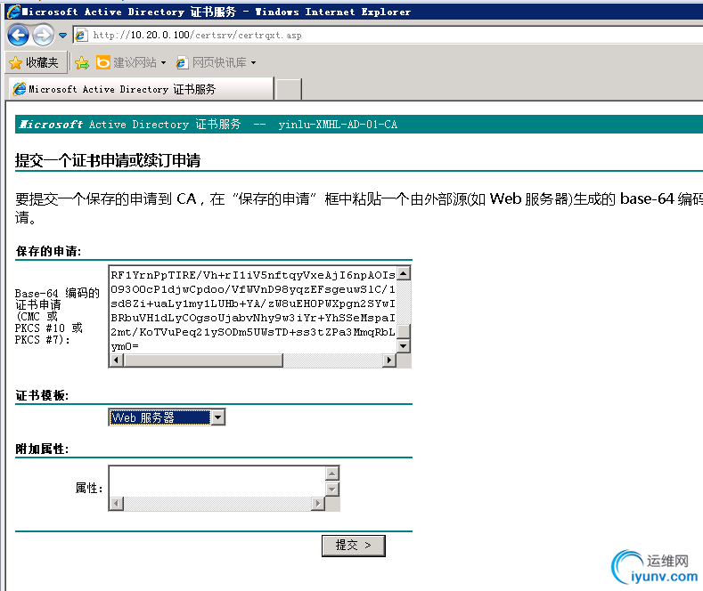The height and width of the screenshot is (591, 703).
Task: Click inside the Base-64 saved request textarea
Action: click(253, 311)
